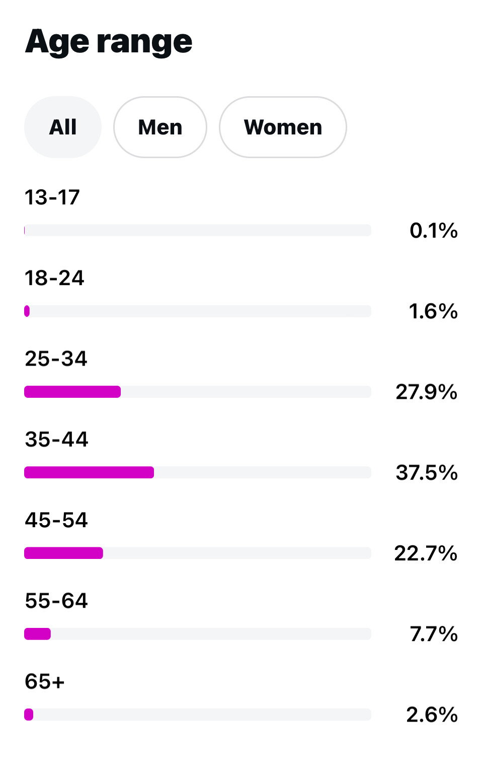This screenshot has width=483, height=781.
Task: Click the 1.6% percentage
Action: [x=433, y=311]
